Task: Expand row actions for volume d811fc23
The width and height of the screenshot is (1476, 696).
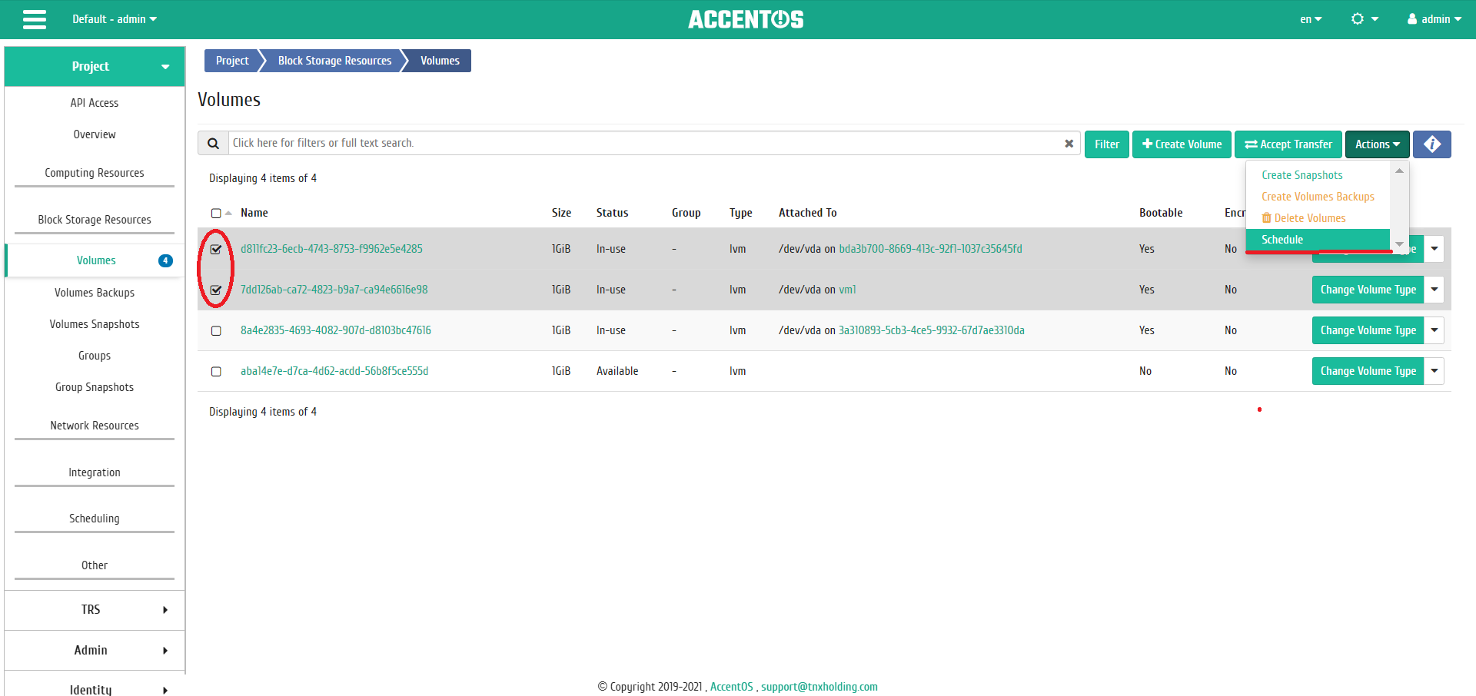Action: pos(1434,249)
